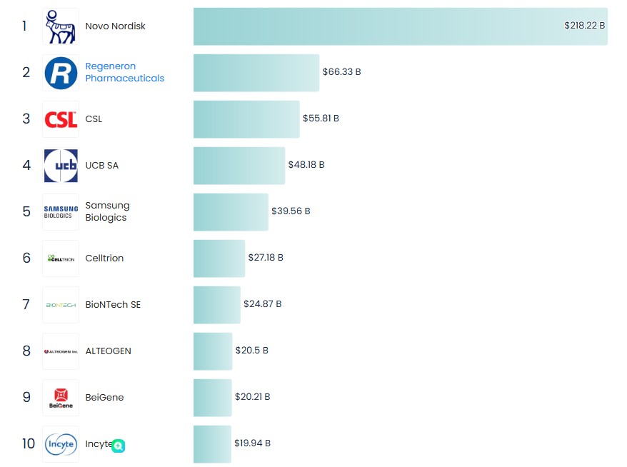The height and width of the screenshot is (467, 627).
Task: Click the Novo Nordisk company name
Action: pyautogui.click(x=115, y=26)
